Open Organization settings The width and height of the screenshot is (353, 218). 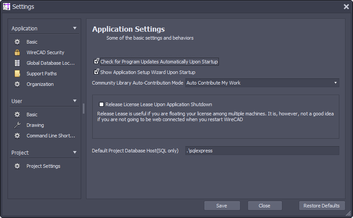pyautogui.click(x=40, y=84)
